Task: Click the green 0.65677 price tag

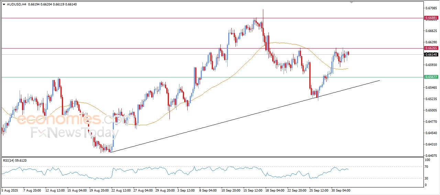Action: [431, 77]
